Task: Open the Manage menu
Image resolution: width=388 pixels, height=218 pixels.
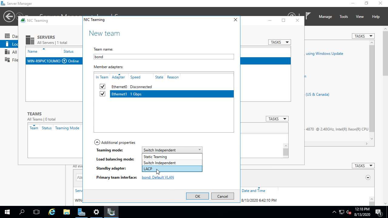Action: [325, 17]
